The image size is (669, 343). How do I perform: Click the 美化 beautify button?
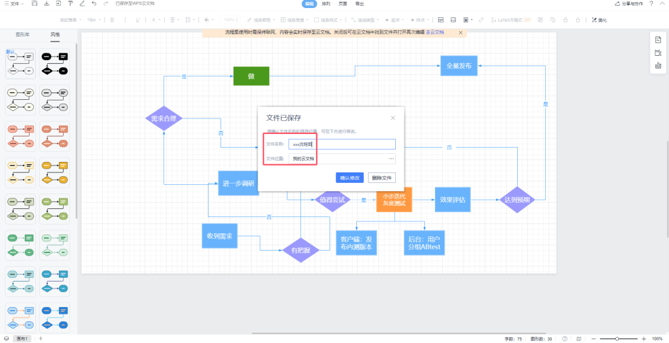tap(599, 20)
